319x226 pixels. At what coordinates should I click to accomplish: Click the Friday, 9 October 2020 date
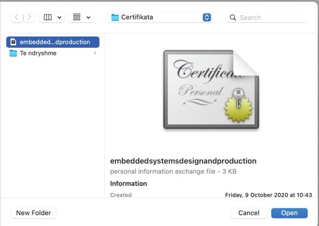pos(269,195)
